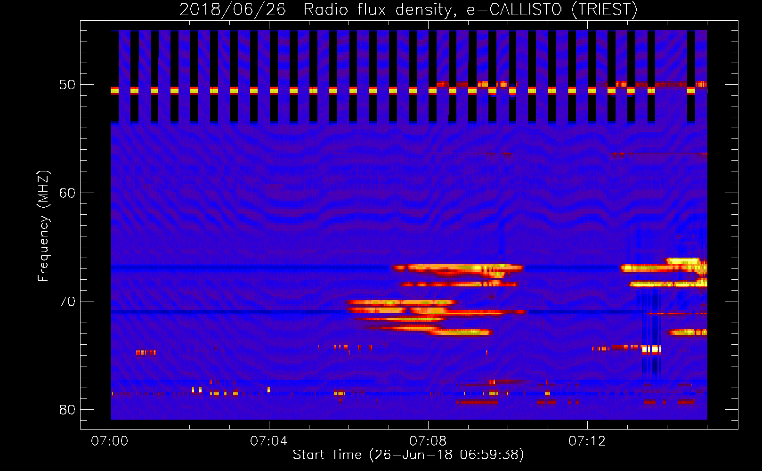Viewport: 762px width, 471px height.
Task: Click the 60 frequency tick label
Action: [x=67, y=193]
